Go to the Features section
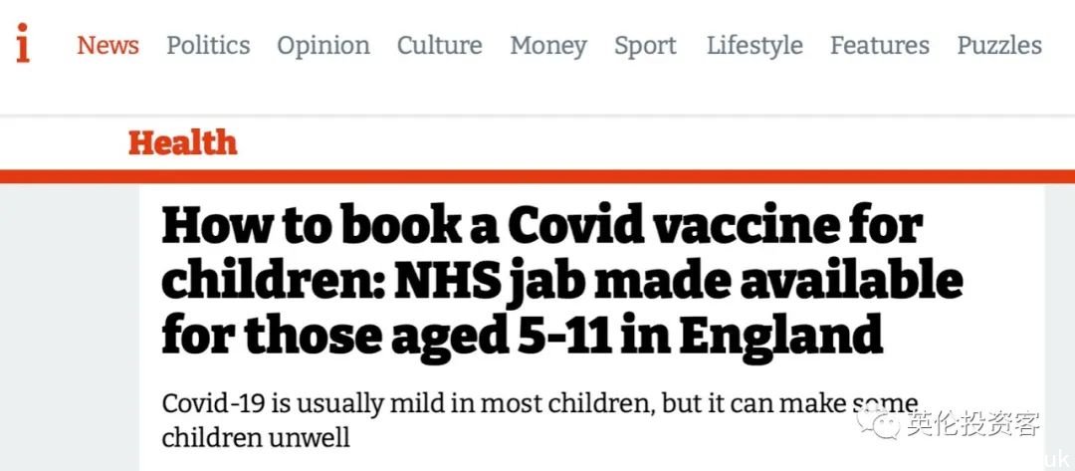This screenshot has width=1075, height=471. 880,45
